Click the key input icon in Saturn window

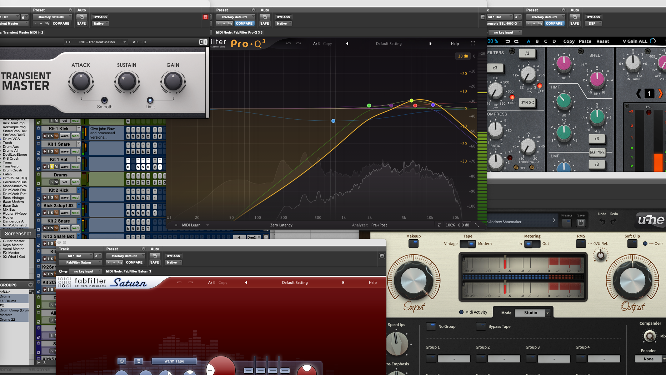pyautogui.click(x=63, y=271)
